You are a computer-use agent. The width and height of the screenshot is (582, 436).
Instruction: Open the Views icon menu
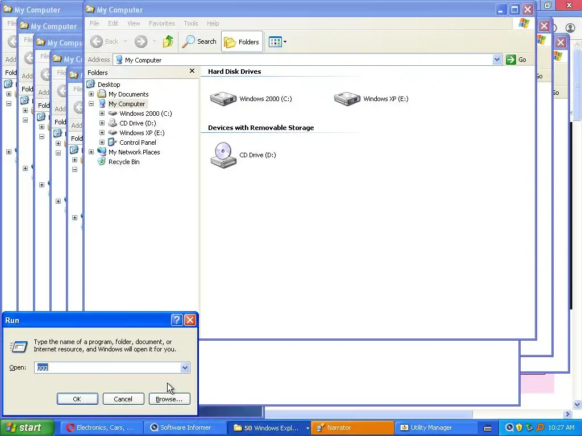coord(277,41)
